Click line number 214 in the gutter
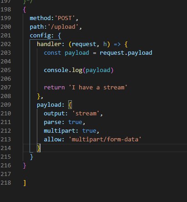The image size is (187, 202). tap(6, 148)
